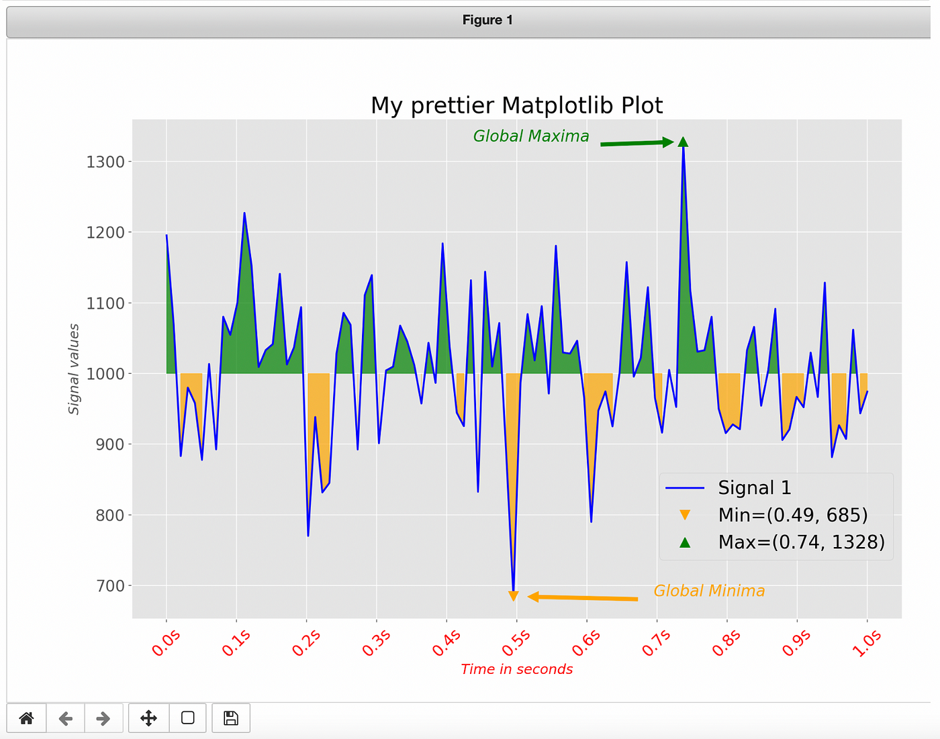Click the 0.2s x-axis tick label

[x=306, y=642]
